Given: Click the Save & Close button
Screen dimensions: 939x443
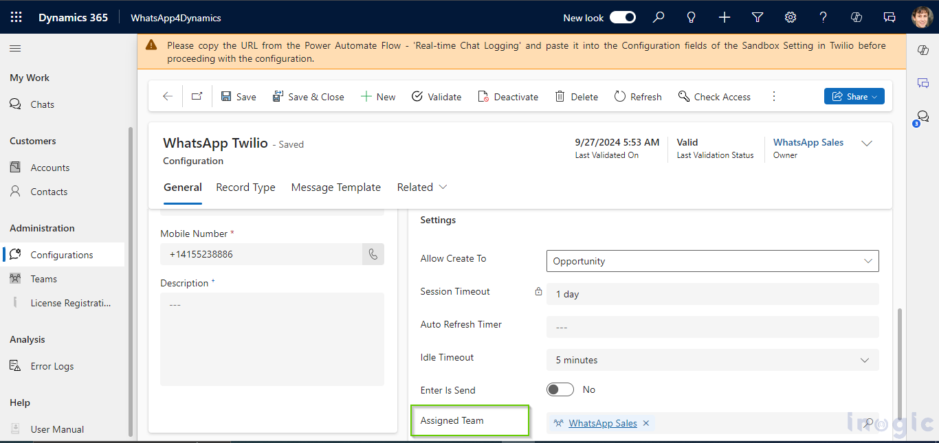Looking at the screenshot, I should coord(309,97).
